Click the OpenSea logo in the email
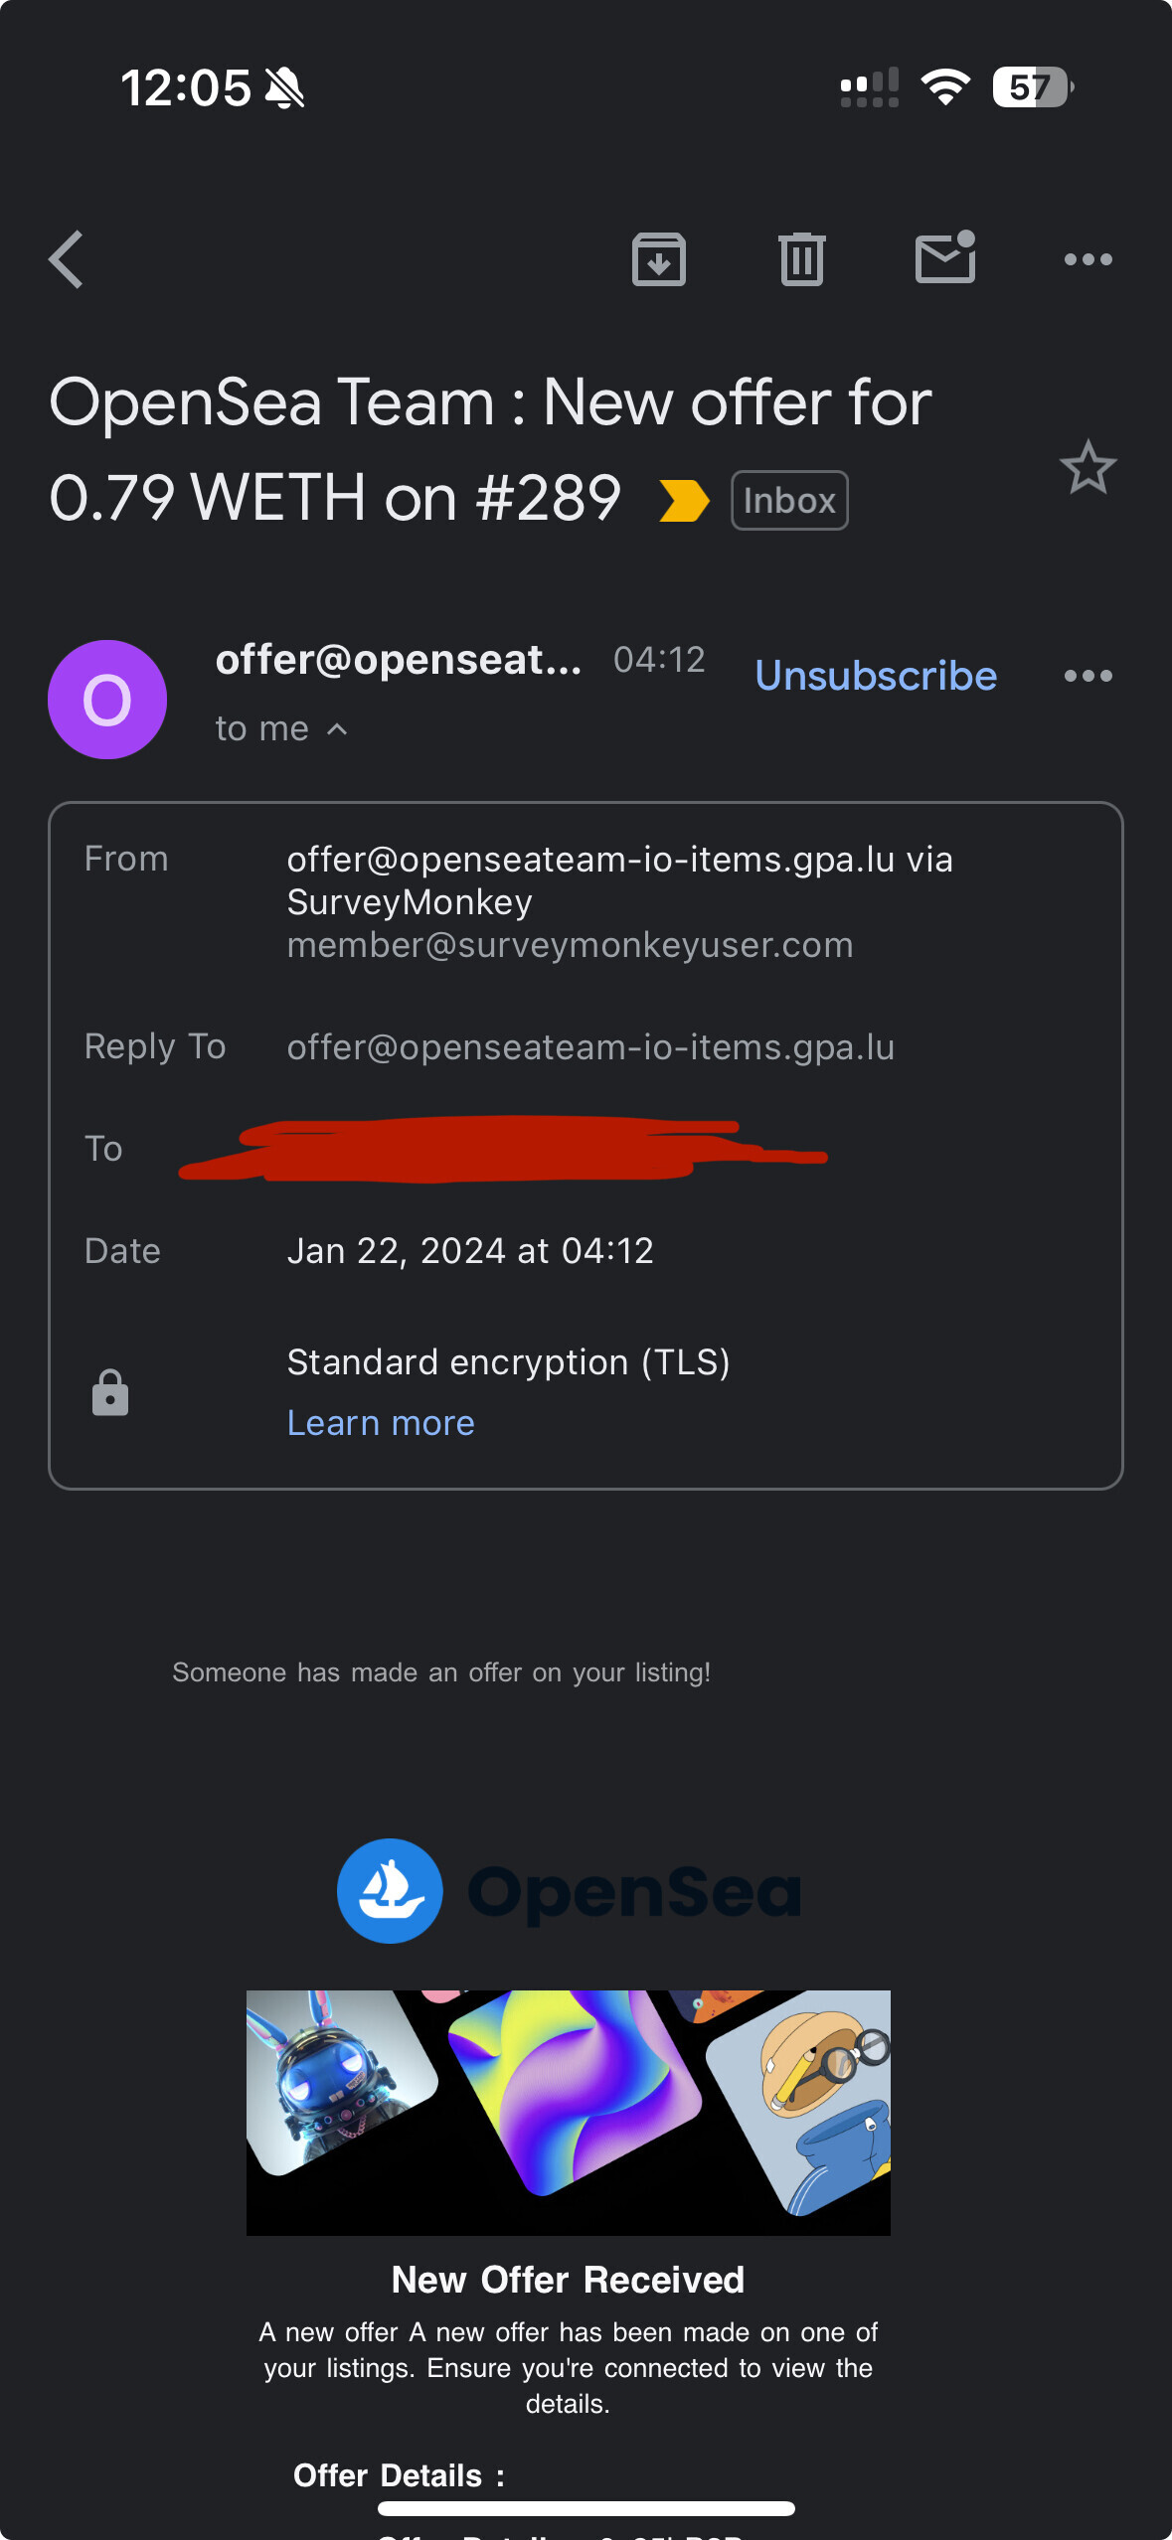The width and height of the screenshot is (1172, 2540). 569,1891
